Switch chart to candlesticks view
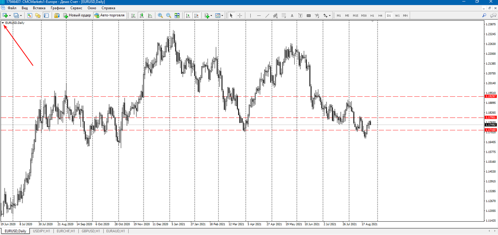The height and width of the screenshot is (235, 498). tap(142, 15)
